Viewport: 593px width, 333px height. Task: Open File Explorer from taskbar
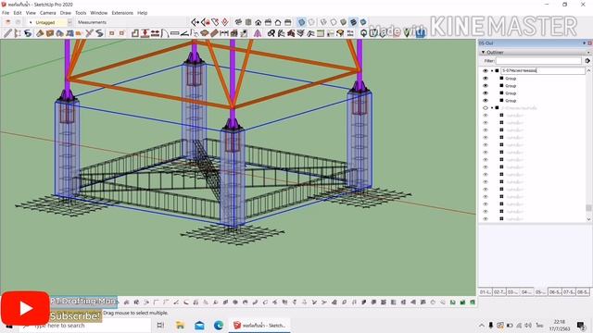[180, 325]
